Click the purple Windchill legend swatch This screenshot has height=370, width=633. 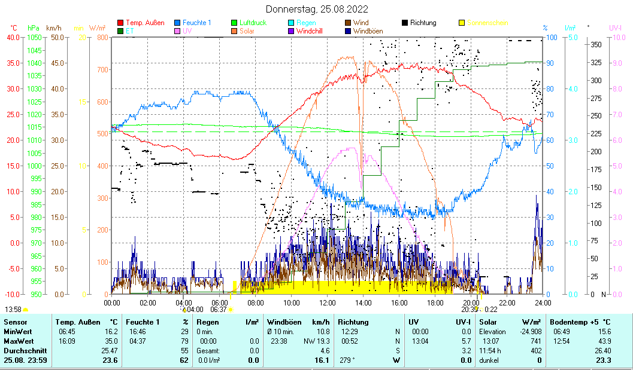click(291, 31)
